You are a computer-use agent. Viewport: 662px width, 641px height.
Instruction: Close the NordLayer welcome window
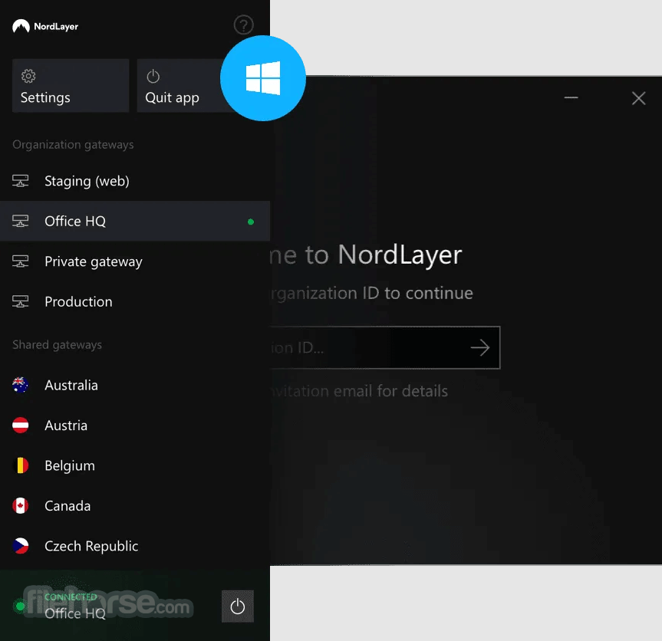(x=638, y=98)
